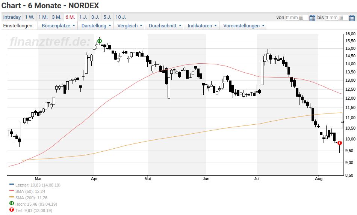
Task: Click the Jul label on the time axis
Action: [x=257, y=179]
